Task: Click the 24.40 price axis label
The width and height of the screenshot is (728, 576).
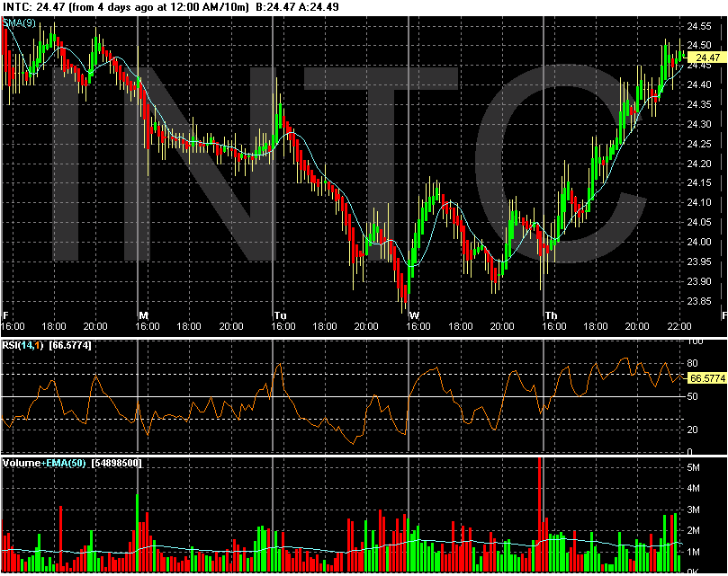Action: [698, 84]
